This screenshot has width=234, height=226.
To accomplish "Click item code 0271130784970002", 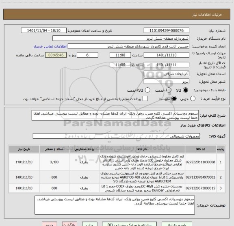I will (x=200, y=177).
